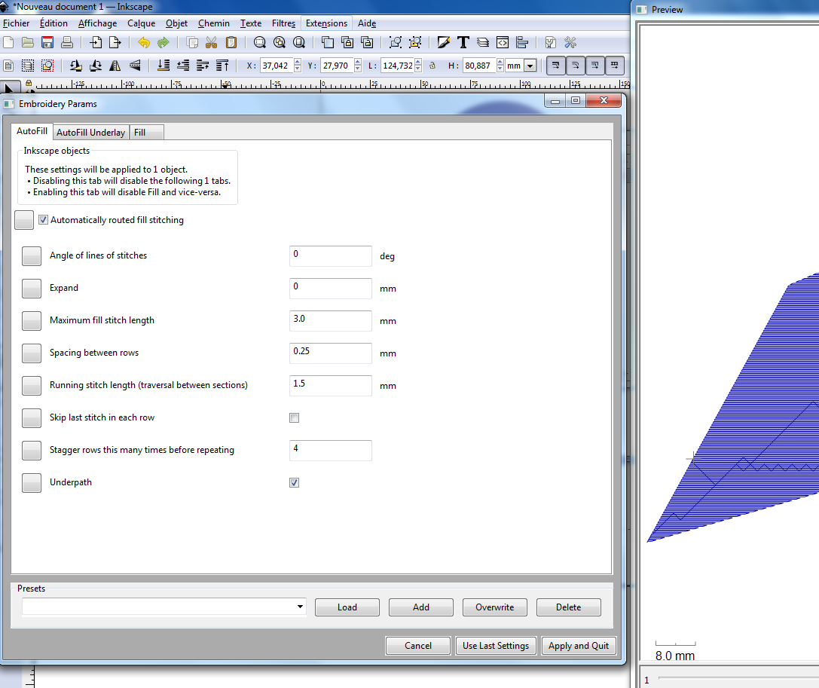
Task: Open the Extensions menu
Action: point(325,23)
